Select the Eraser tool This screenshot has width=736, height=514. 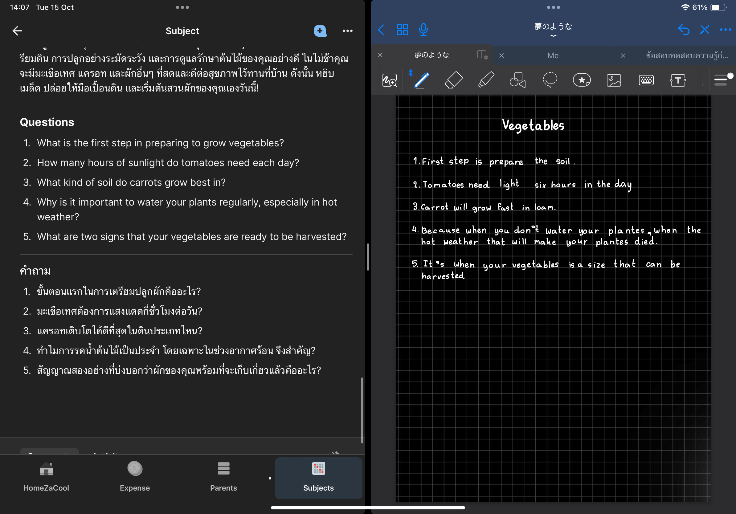[x=454, y=80]
